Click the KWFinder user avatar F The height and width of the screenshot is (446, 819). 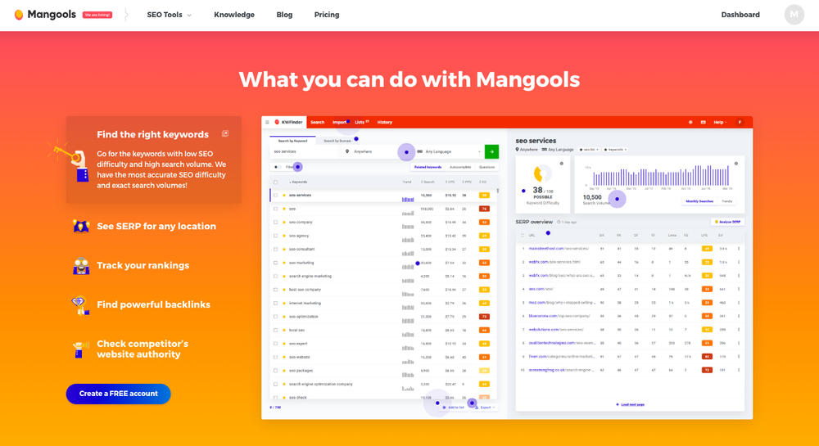point(740,122)
